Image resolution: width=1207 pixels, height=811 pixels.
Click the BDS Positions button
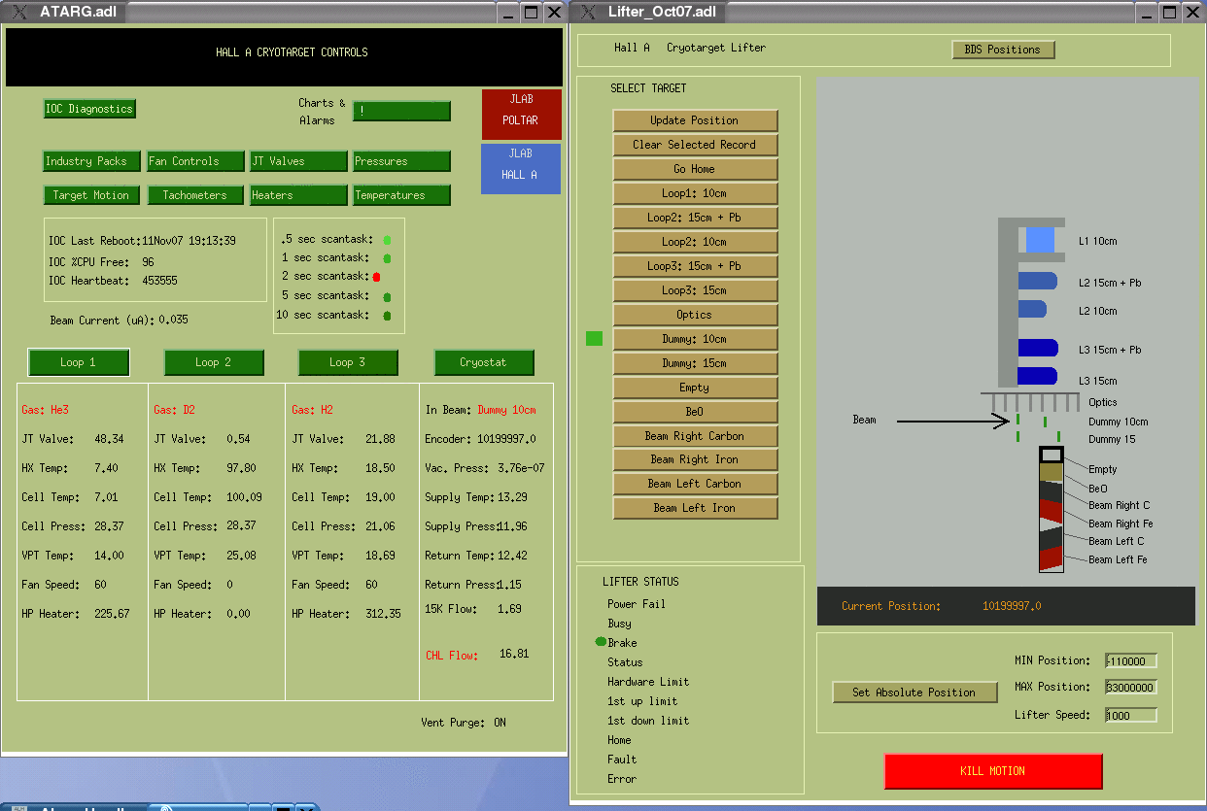pos(1002,50)
